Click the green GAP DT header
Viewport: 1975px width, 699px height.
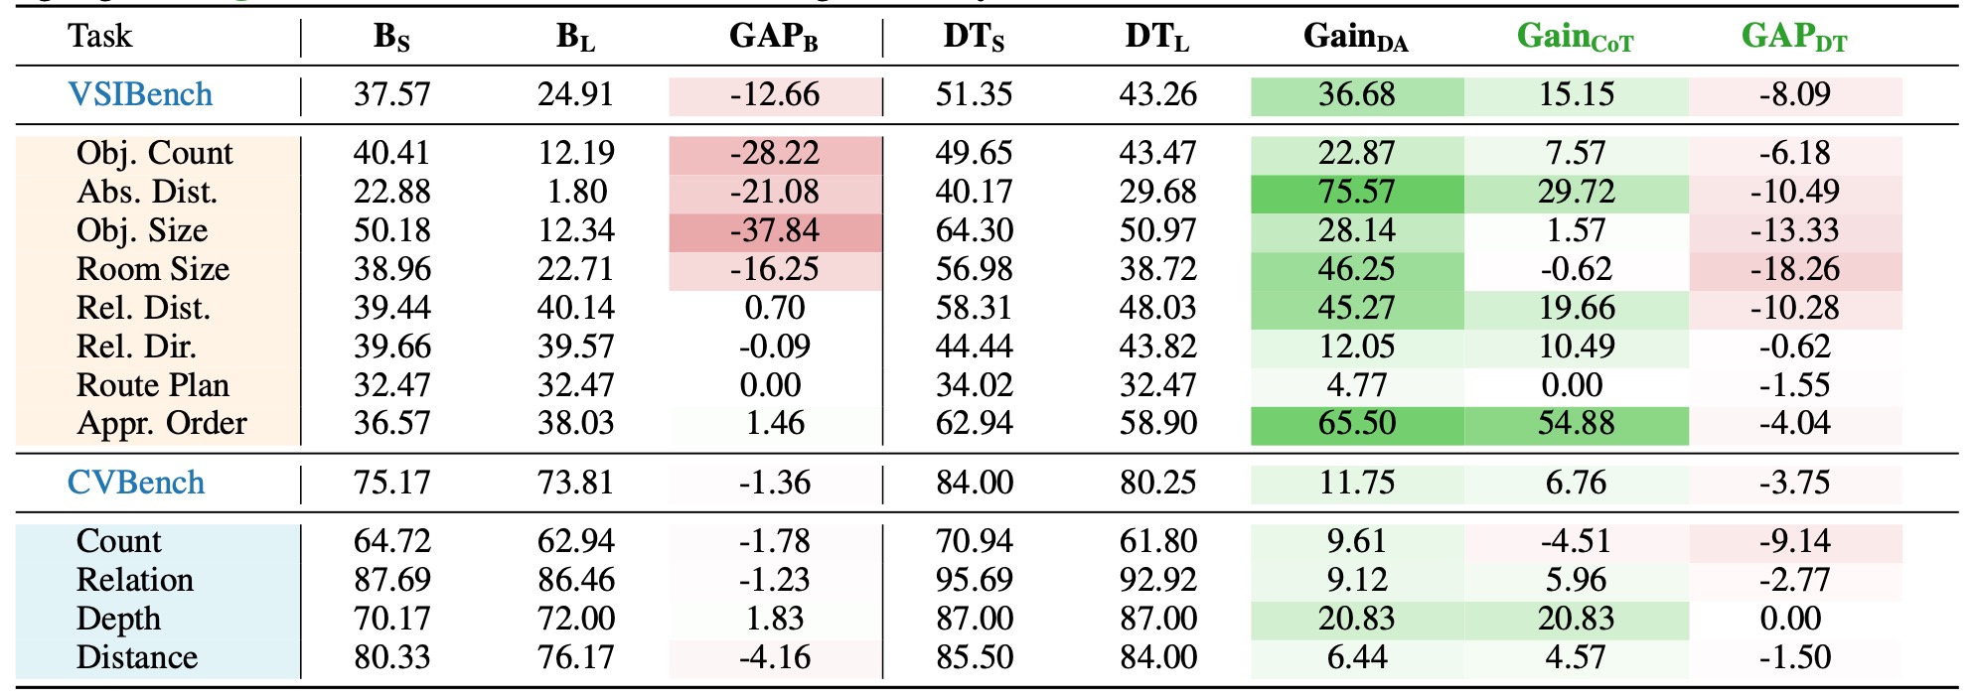pos(1794,38)
